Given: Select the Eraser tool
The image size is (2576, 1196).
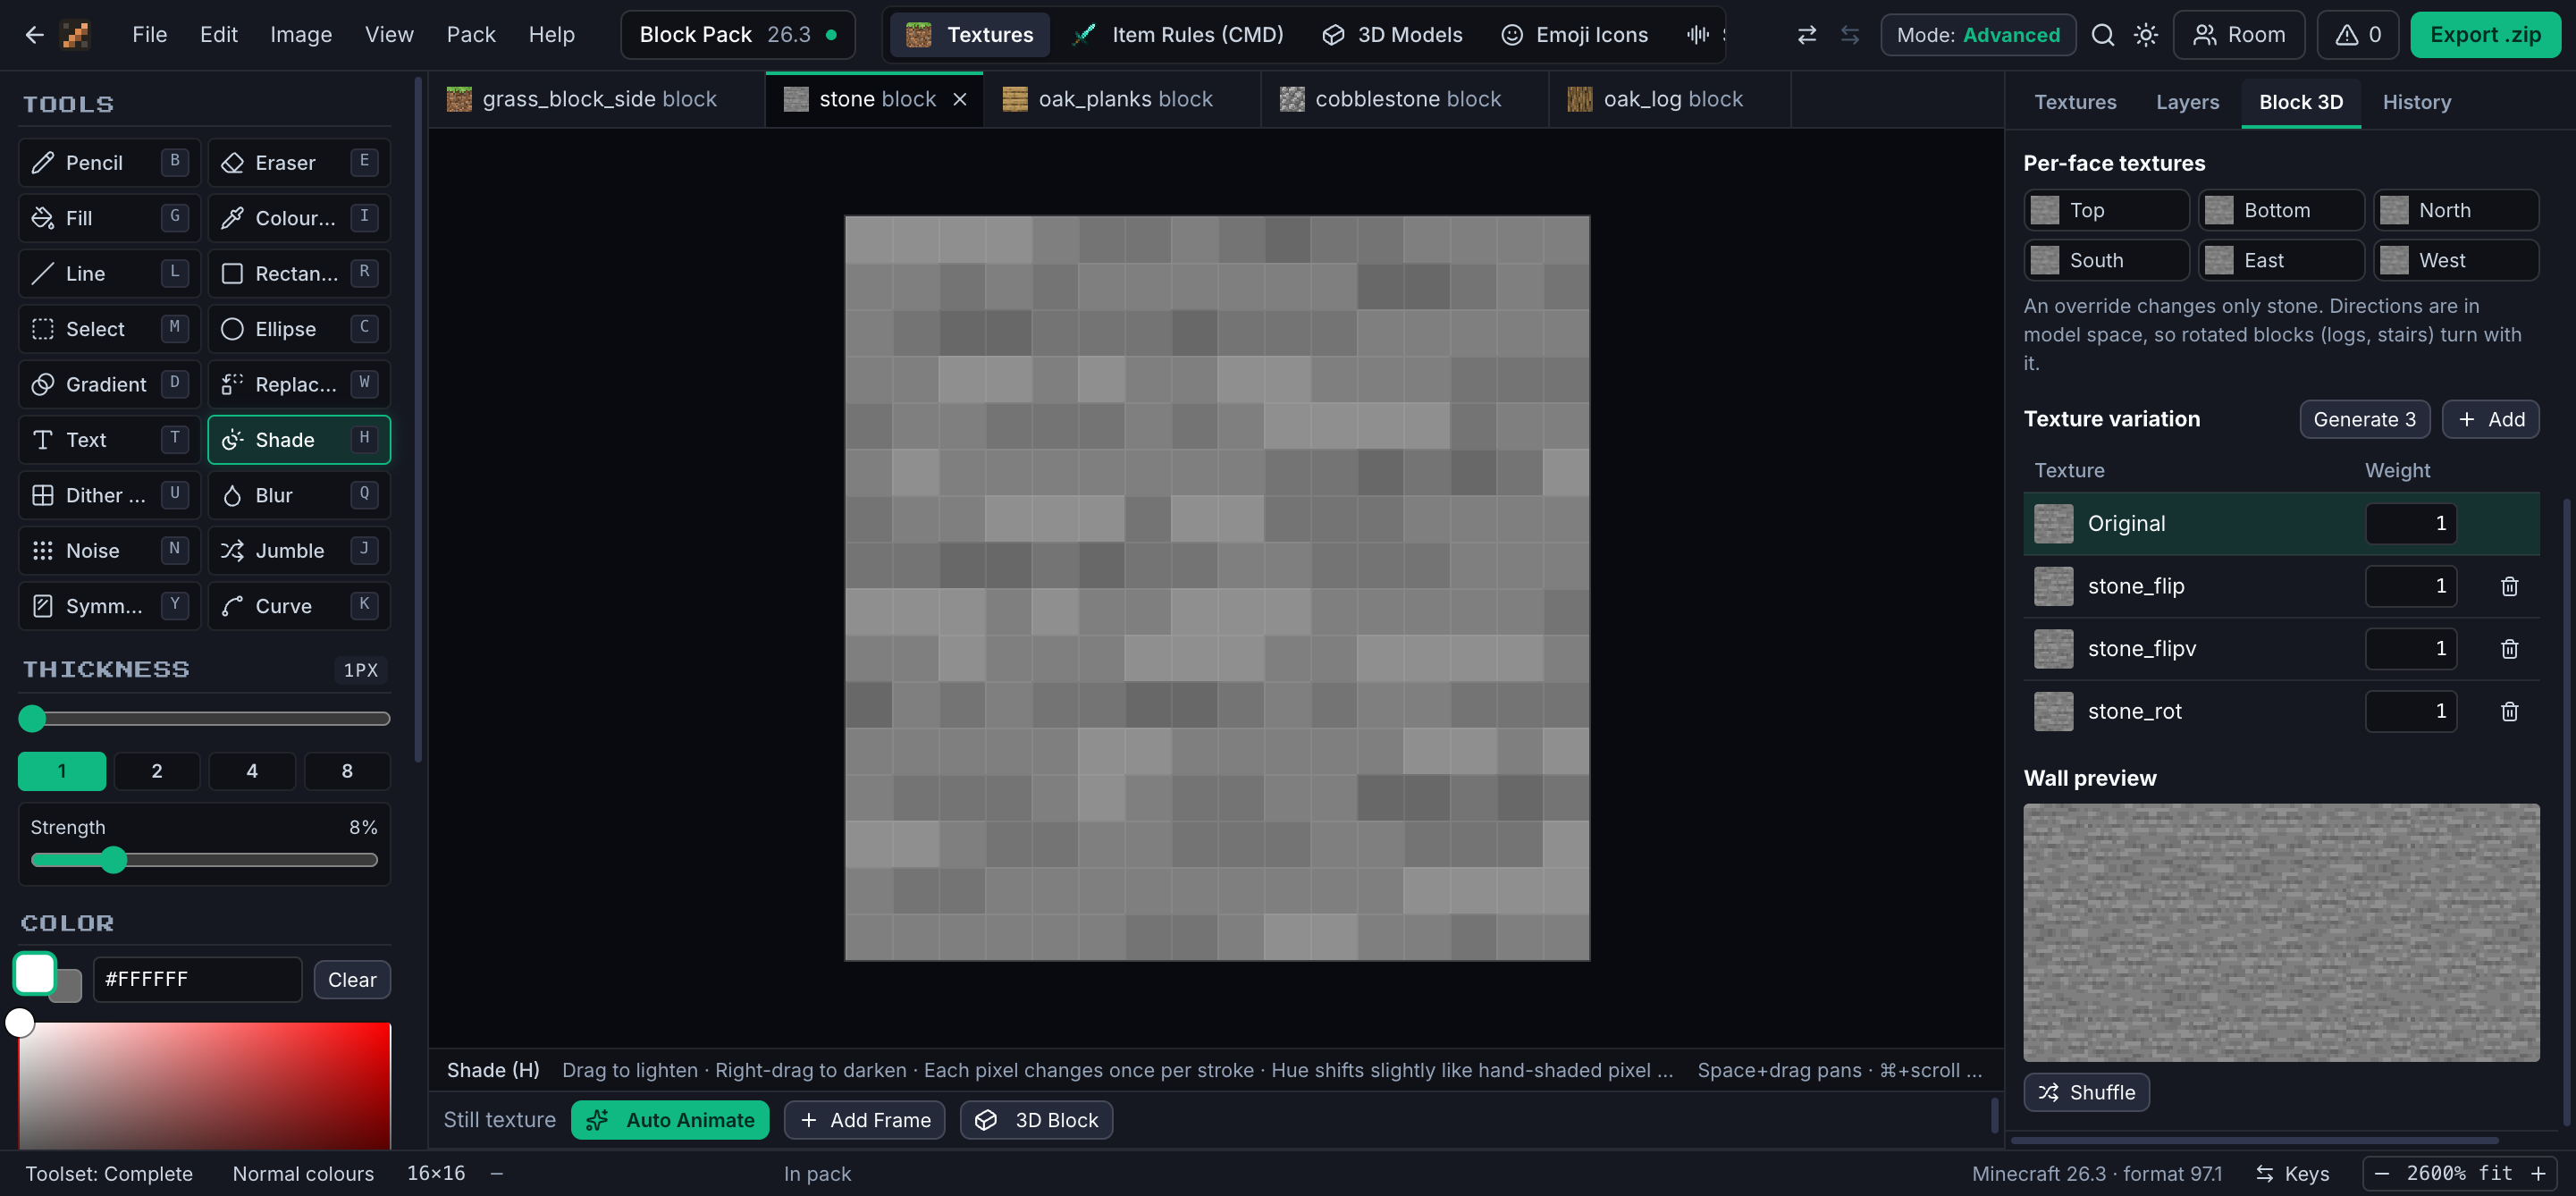Looking at the screenshot, I should [299, 162].
